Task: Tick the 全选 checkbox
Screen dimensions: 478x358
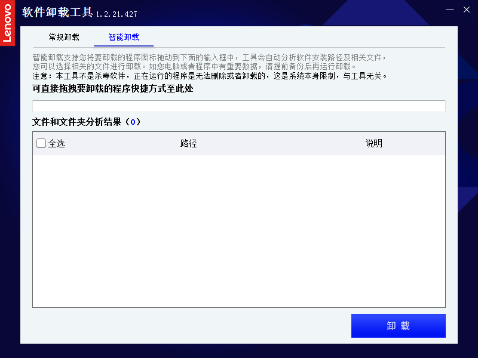Action: coord(41,143)
